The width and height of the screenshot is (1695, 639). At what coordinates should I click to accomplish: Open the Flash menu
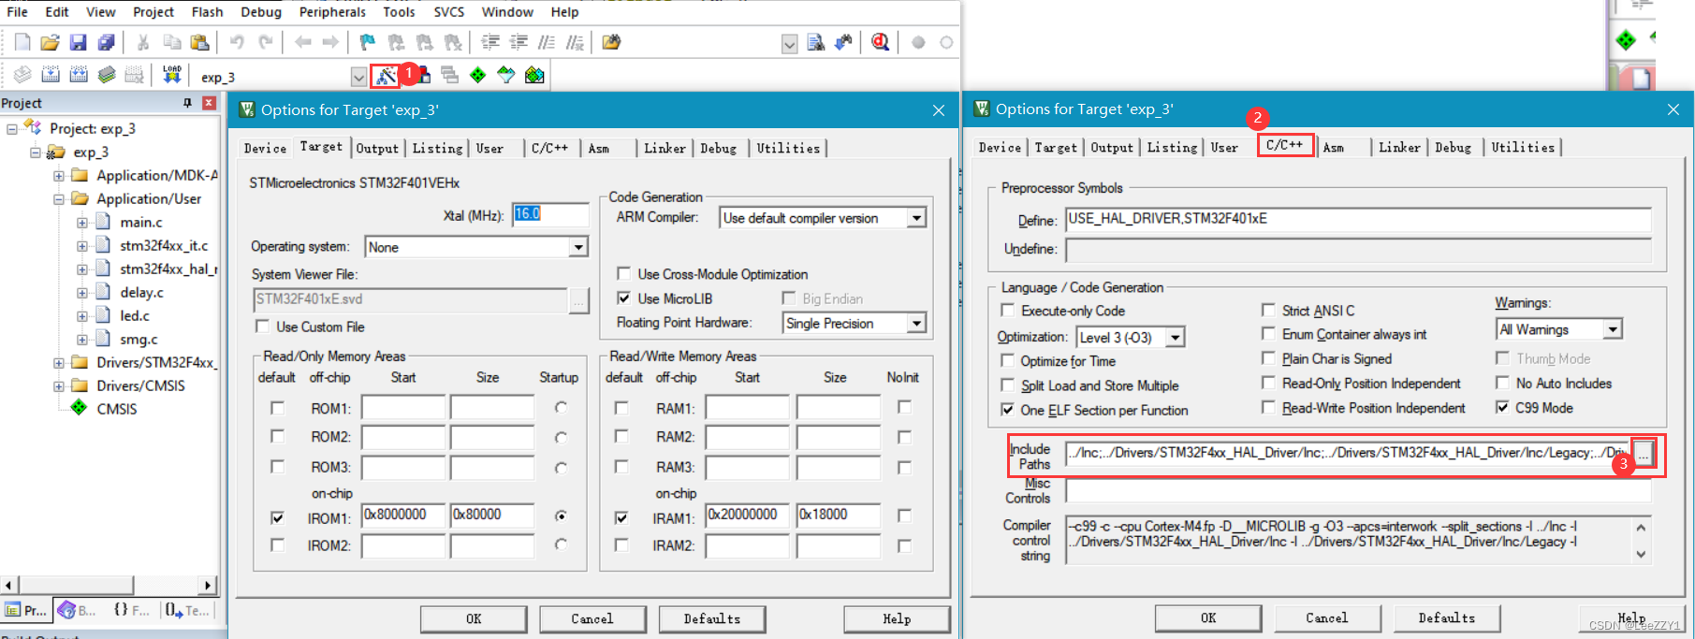(x=207, y=12)
